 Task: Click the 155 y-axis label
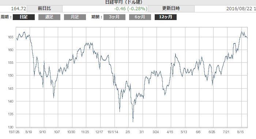11,63
